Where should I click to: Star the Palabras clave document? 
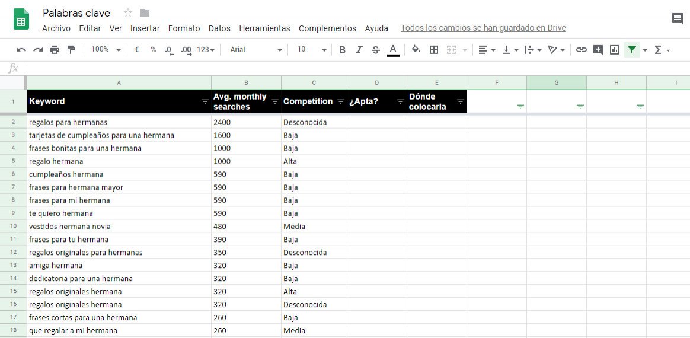pyautogui.click(x=128, y=13)
